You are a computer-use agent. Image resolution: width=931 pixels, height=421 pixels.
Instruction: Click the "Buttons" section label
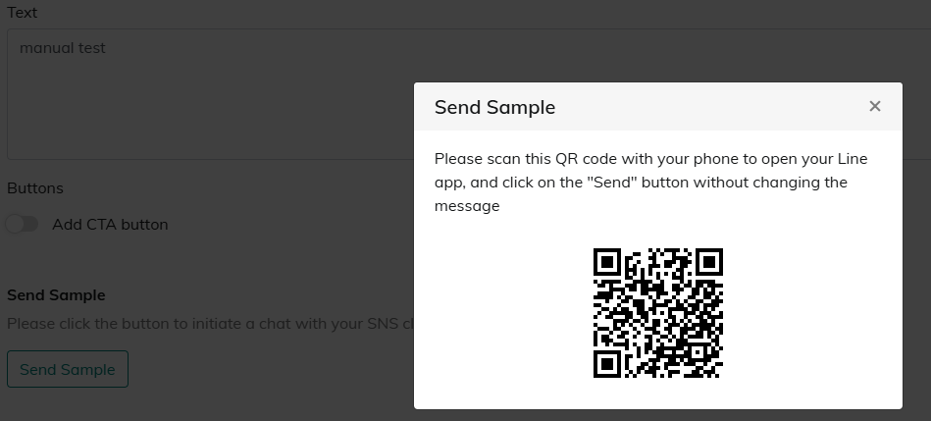[35, 187]
